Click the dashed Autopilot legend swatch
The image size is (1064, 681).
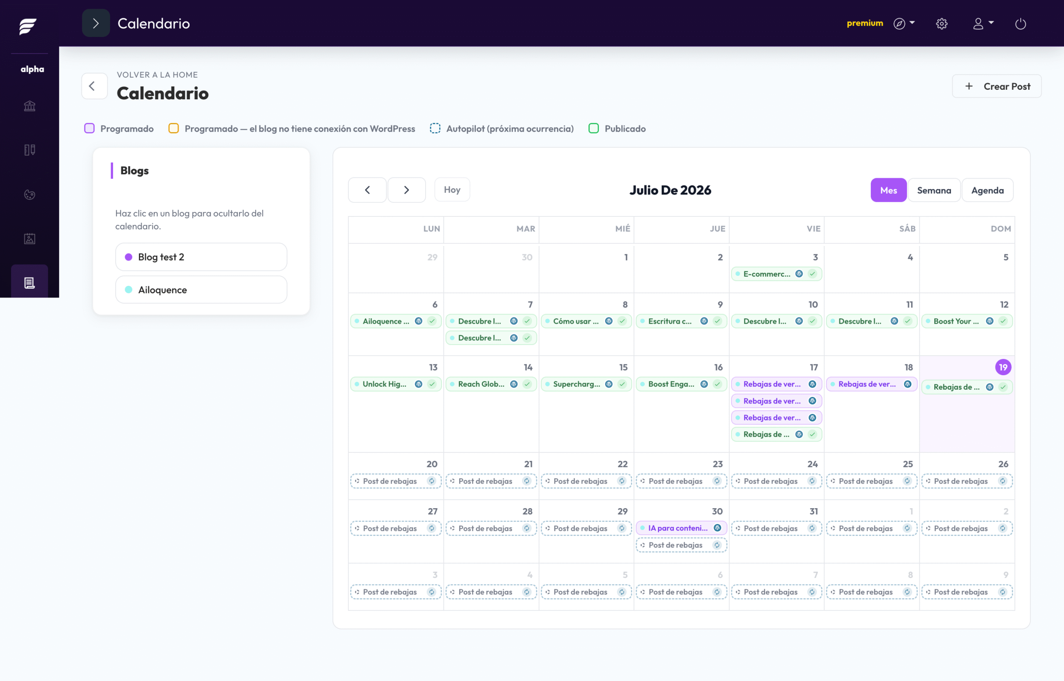coord(435,128)
